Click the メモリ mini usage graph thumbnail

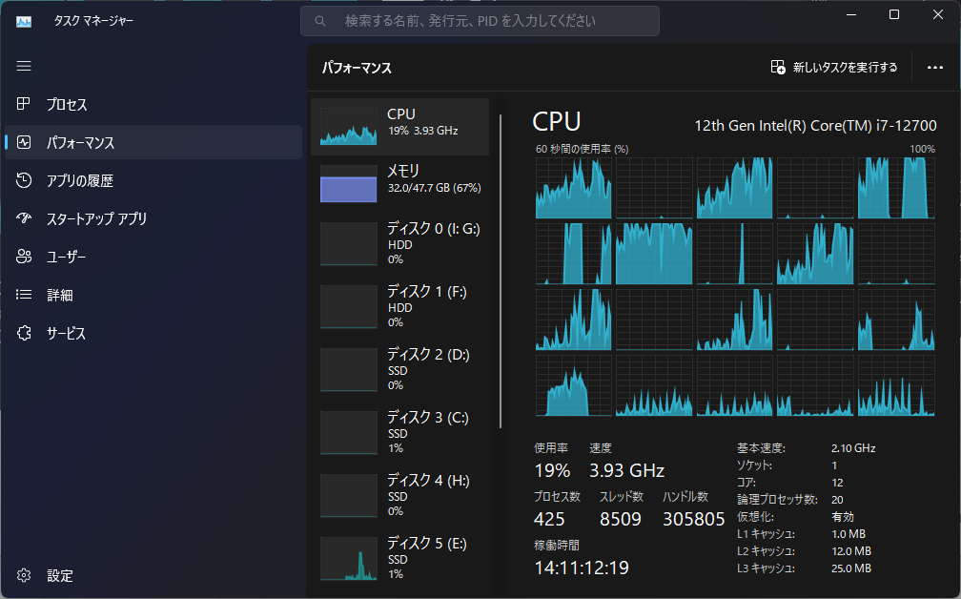349,183
